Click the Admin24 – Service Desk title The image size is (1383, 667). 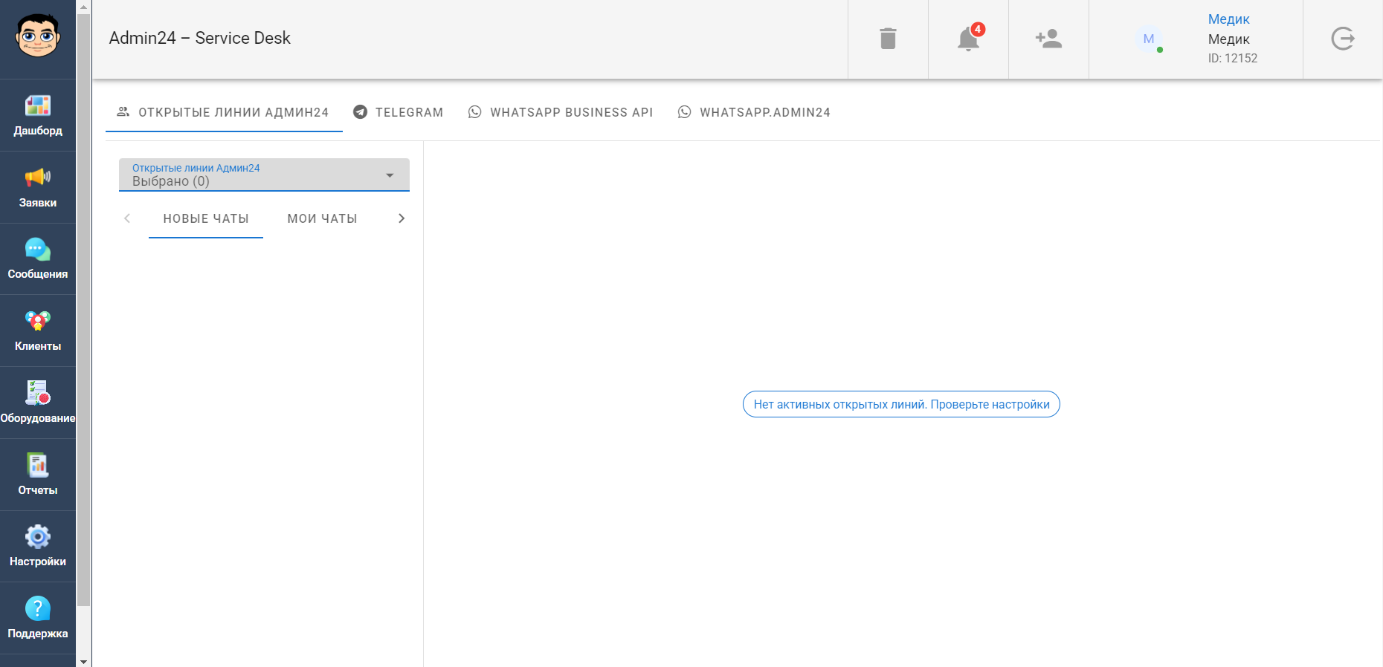199,38
